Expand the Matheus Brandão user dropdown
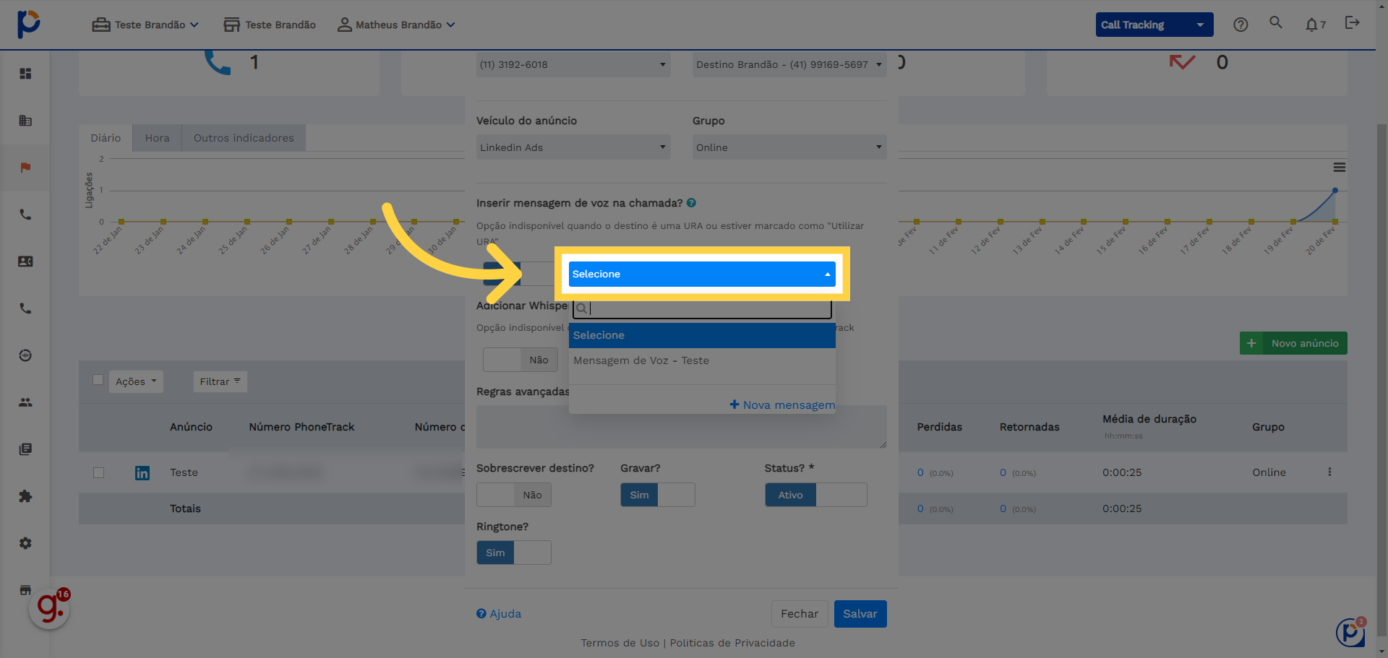 click(396, 25)
